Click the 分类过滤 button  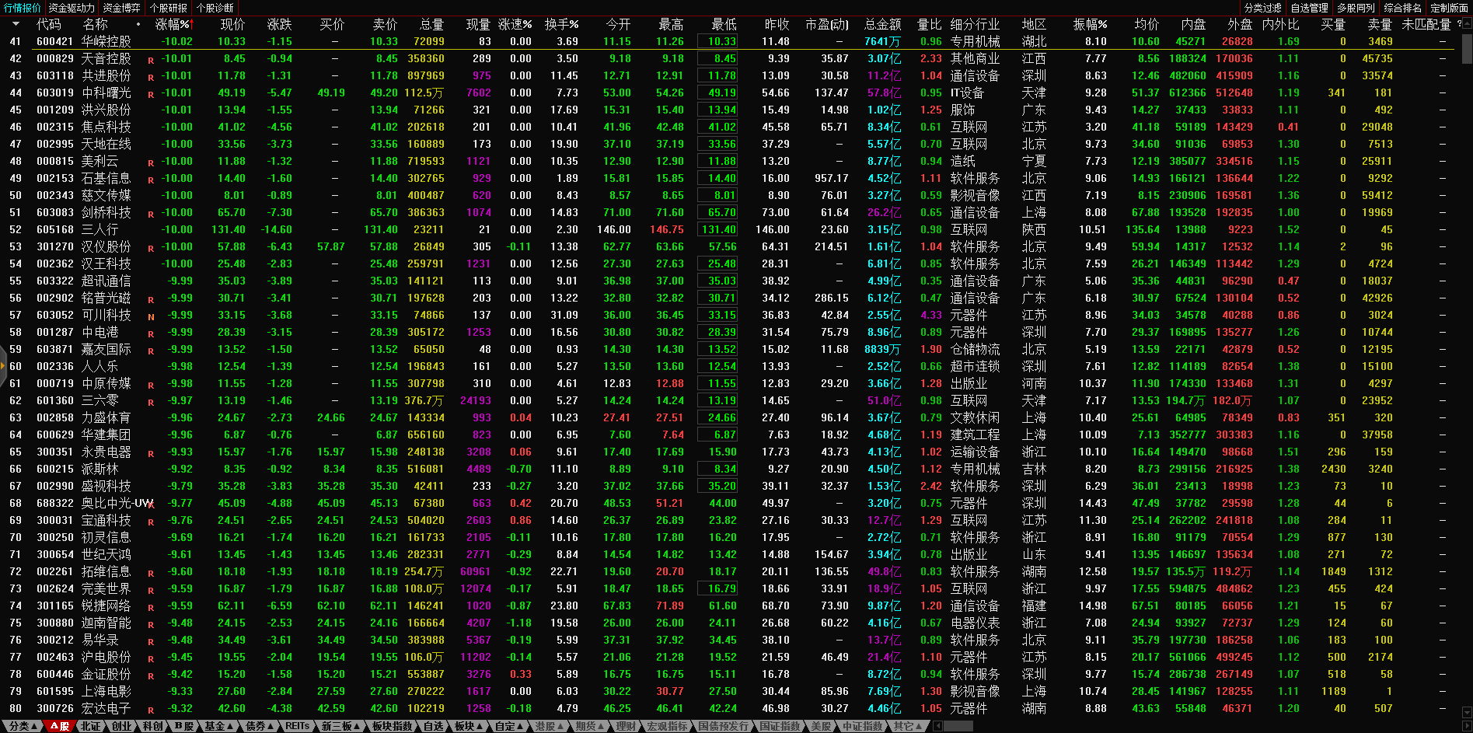pos(1262,8)
